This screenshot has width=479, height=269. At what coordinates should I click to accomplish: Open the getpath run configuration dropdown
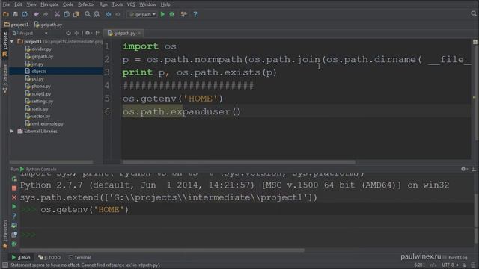coord(142,14)
